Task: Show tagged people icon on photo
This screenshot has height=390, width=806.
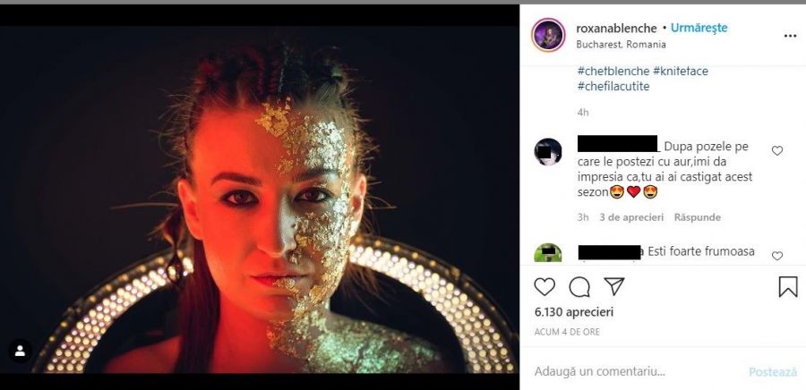Action: (20, 352)
